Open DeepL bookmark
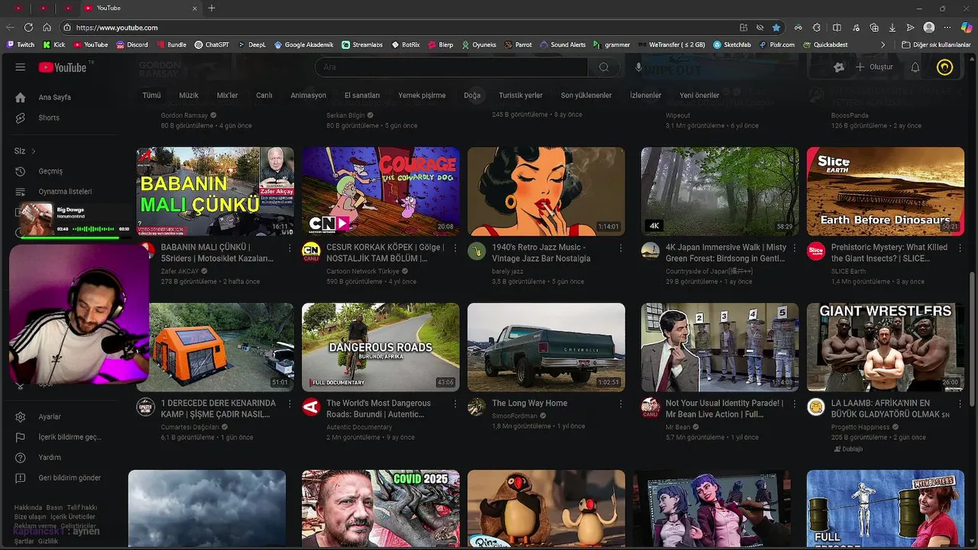The width and height of the screenshot is (978, 550). tap(251, 45)
